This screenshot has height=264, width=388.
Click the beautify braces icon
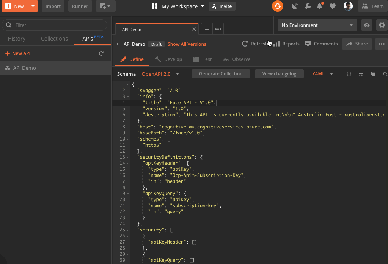point(349,74)
